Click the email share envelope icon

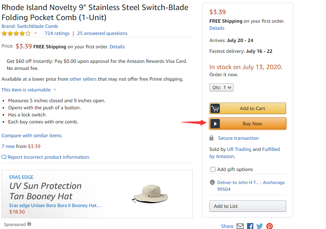pyautogui.click(x=240, y=226)
